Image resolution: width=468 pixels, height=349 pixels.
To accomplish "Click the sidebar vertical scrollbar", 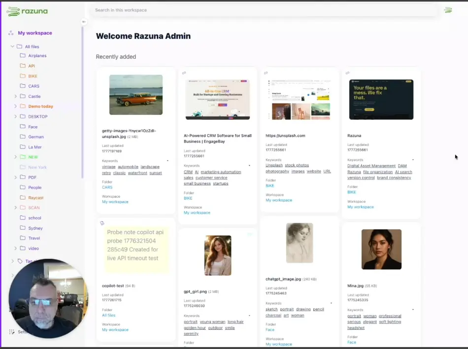I will pyautogui.click(x=82, y=103).
